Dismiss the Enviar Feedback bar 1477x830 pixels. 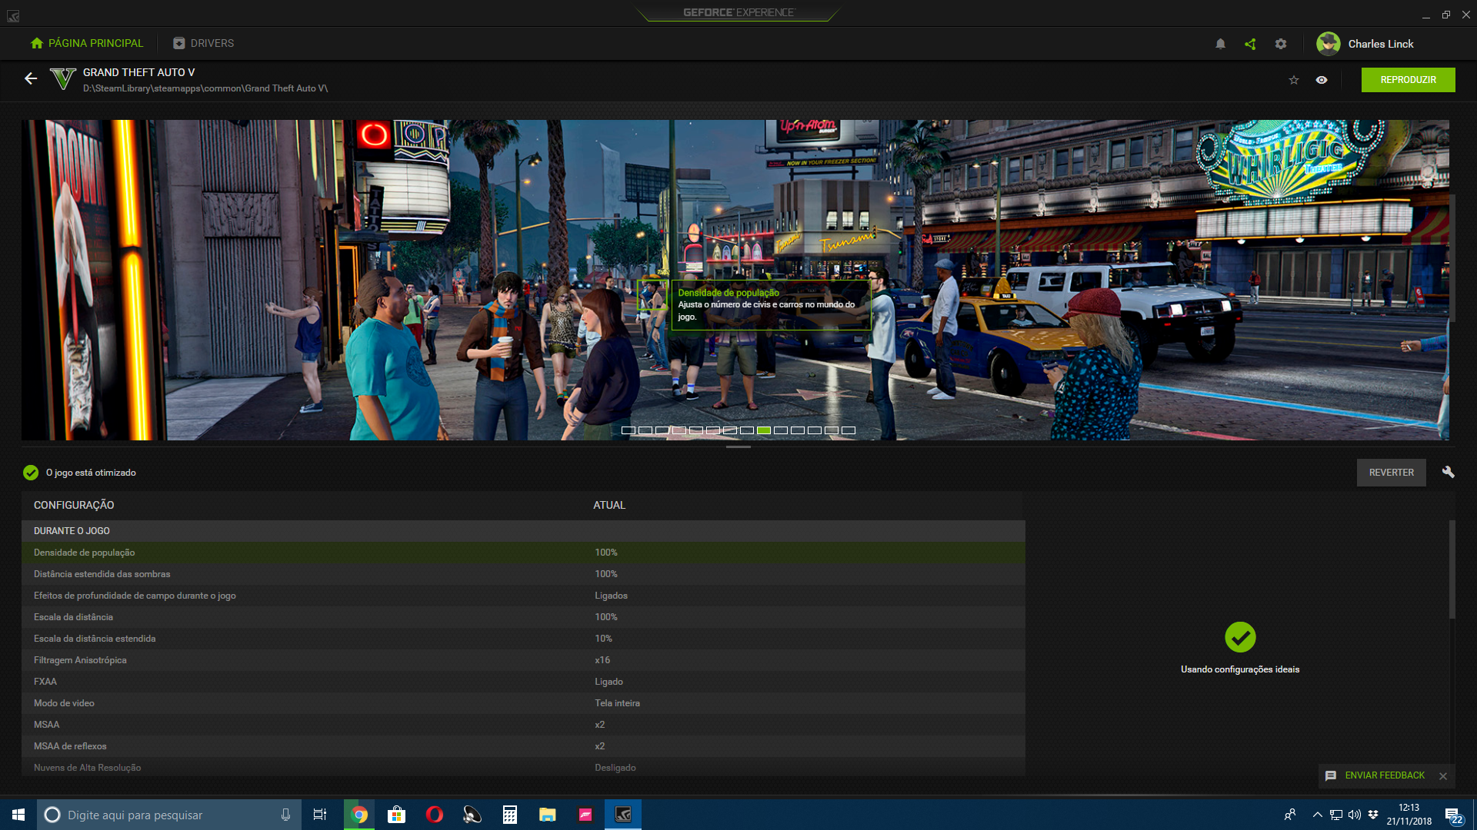pos(1443,776)
